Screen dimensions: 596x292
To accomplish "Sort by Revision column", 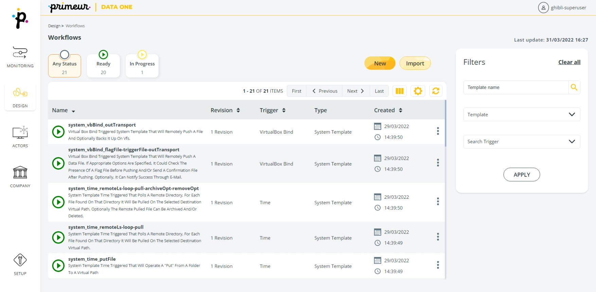I will (x=225, y=110).
